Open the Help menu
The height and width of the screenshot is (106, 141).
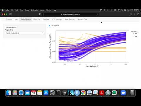click(54, 10)
